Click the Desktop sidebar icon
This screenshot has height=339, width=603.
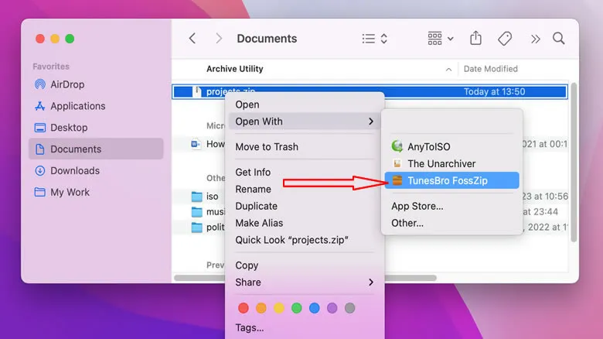[x=40, y=128]
